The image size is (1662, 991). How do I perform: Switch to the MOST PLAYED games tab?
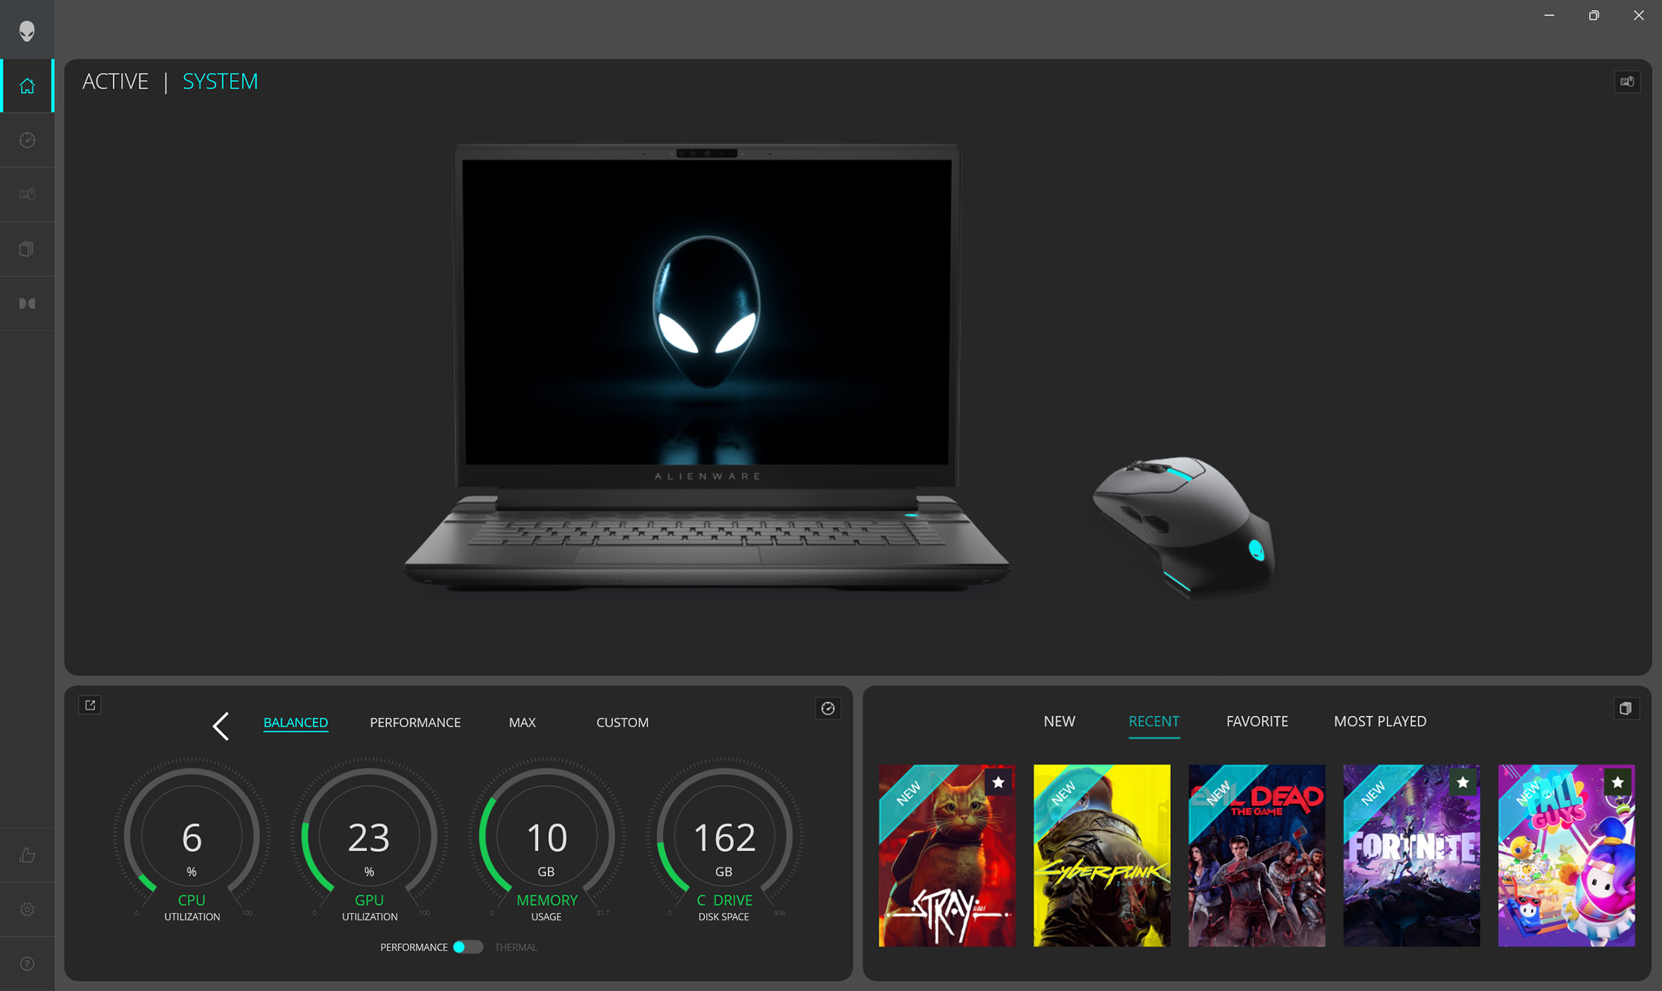[1379, 721]
